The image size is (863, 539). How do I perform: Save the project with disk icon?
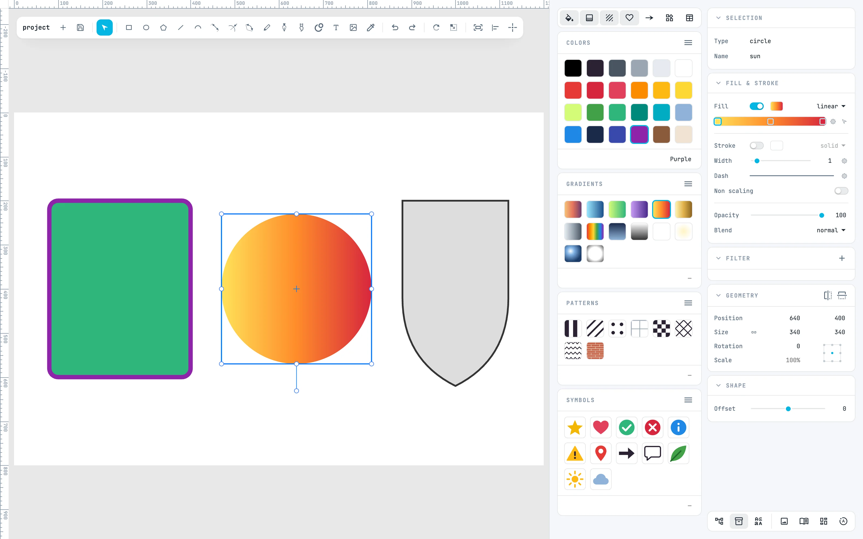tap(80, 27)
